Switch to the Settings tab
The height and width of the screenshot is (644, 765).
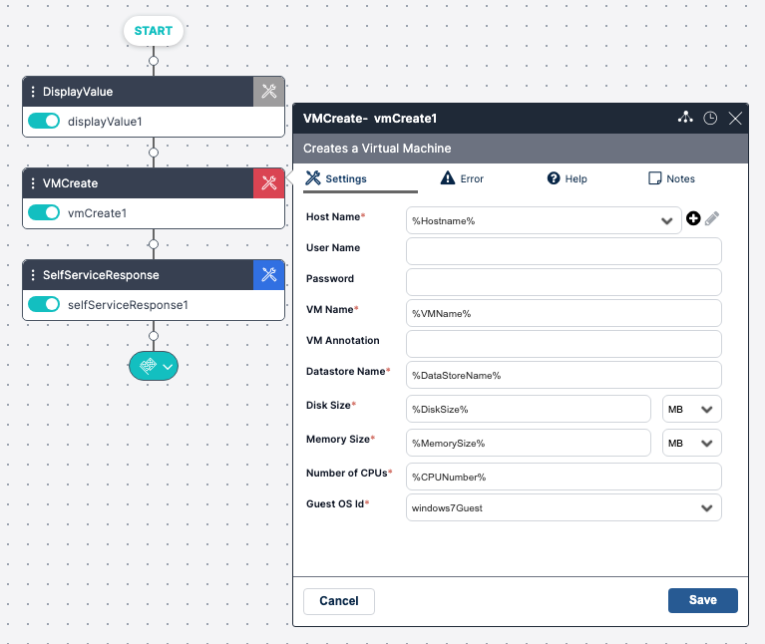pos(336,178)
